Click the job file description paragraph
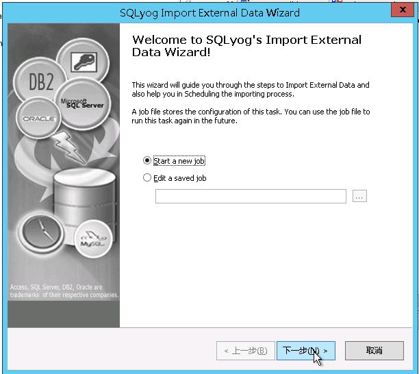419x374 pixels. [251, 116]
